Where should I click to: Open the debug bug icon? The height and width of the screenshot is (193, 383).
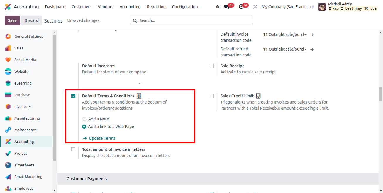217,7
